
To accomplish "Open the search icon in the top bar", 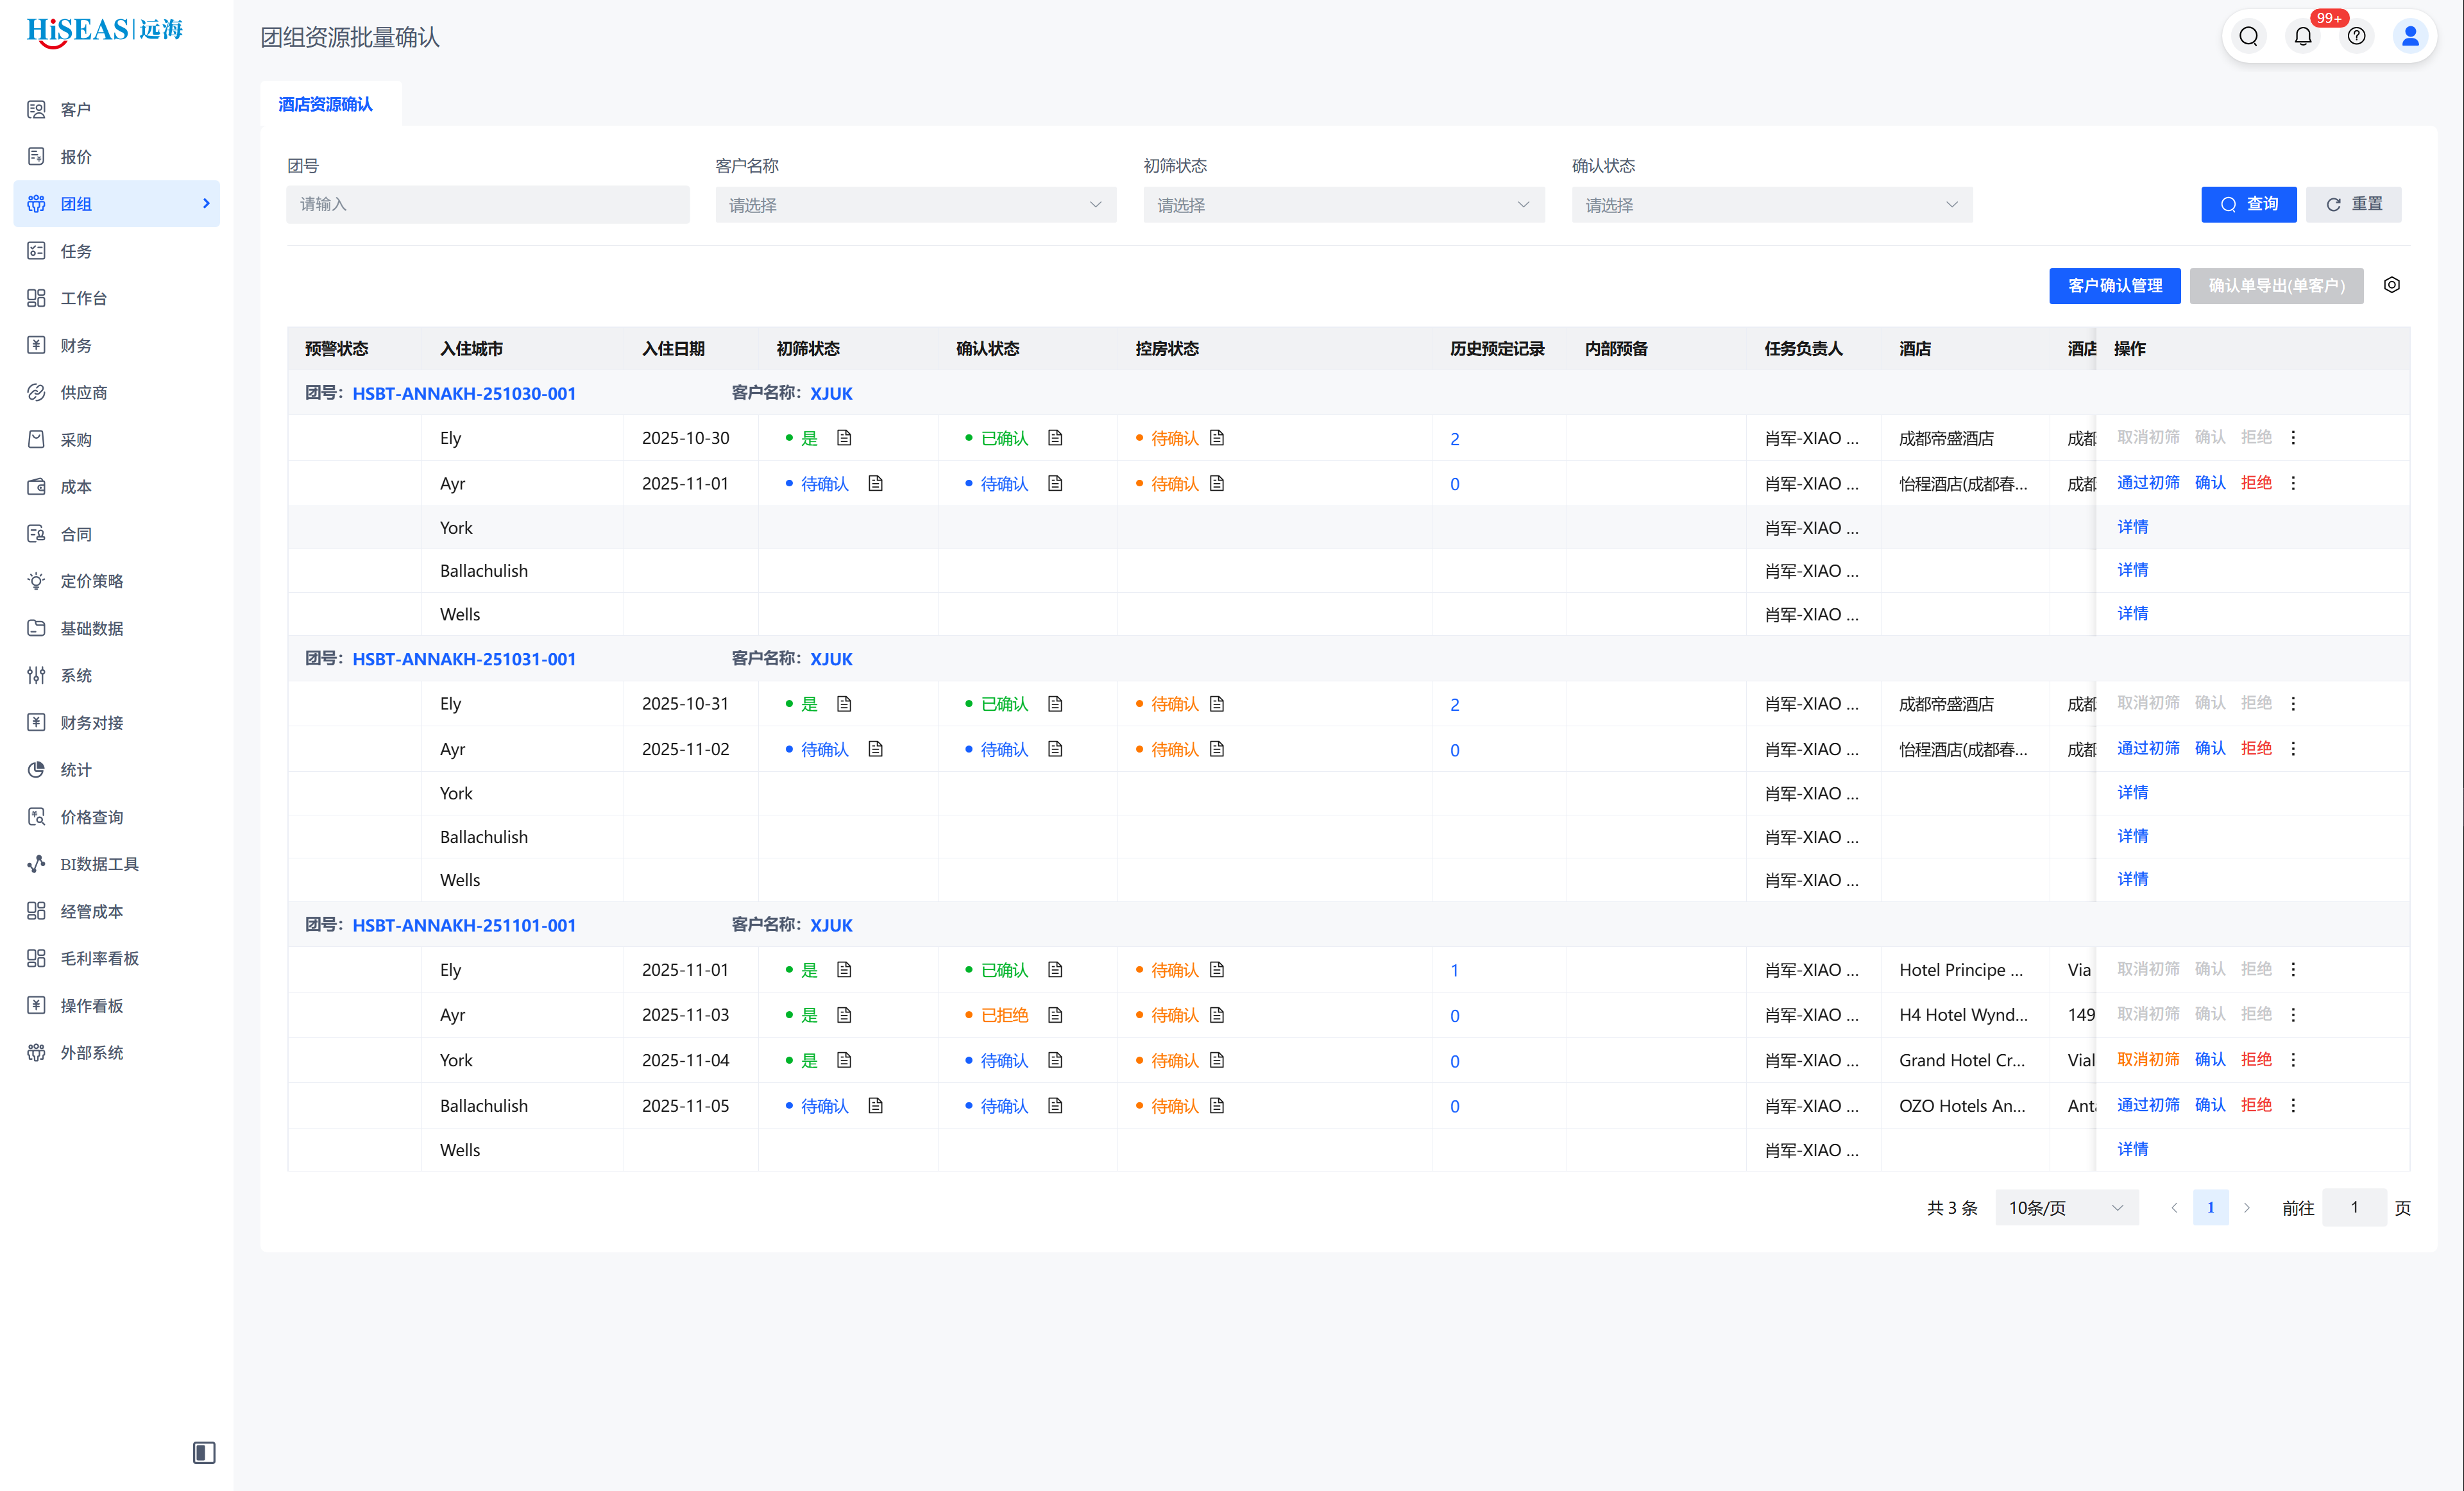I will point(2249,37).
